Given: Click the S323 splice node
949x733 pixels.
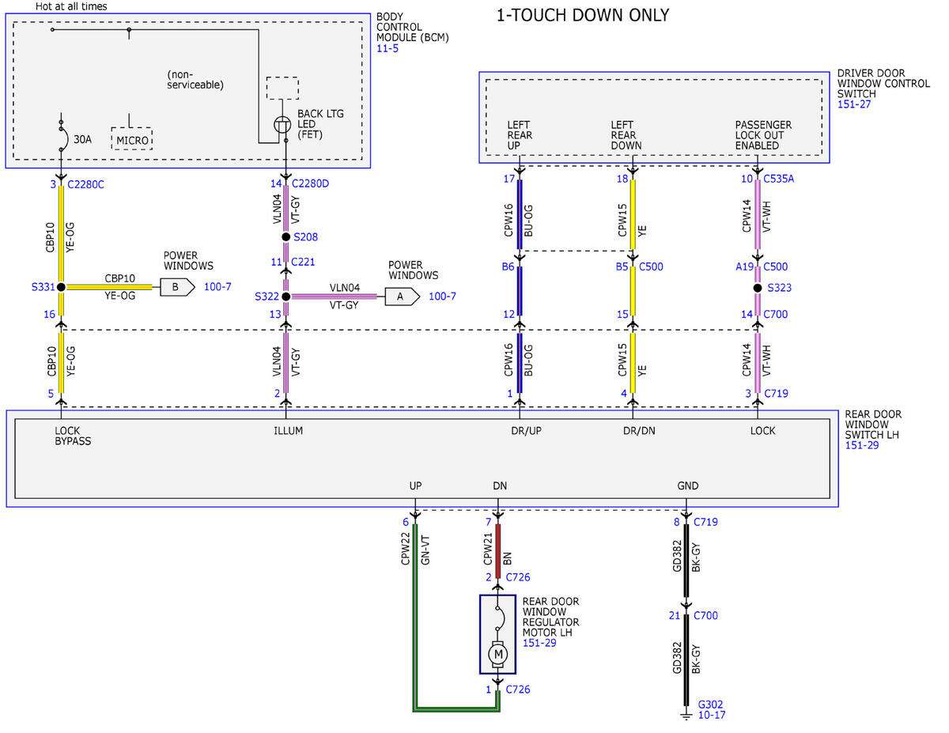Looking at the screenshot, I should (758, 288).
